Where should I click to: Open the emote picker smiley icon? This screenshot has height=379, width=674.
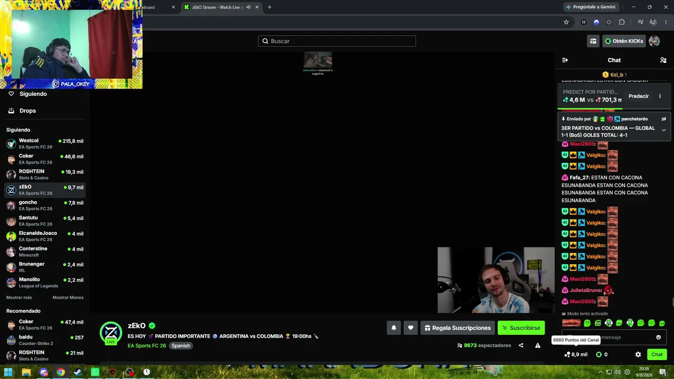pyautogui.click(x=658, y=337)
